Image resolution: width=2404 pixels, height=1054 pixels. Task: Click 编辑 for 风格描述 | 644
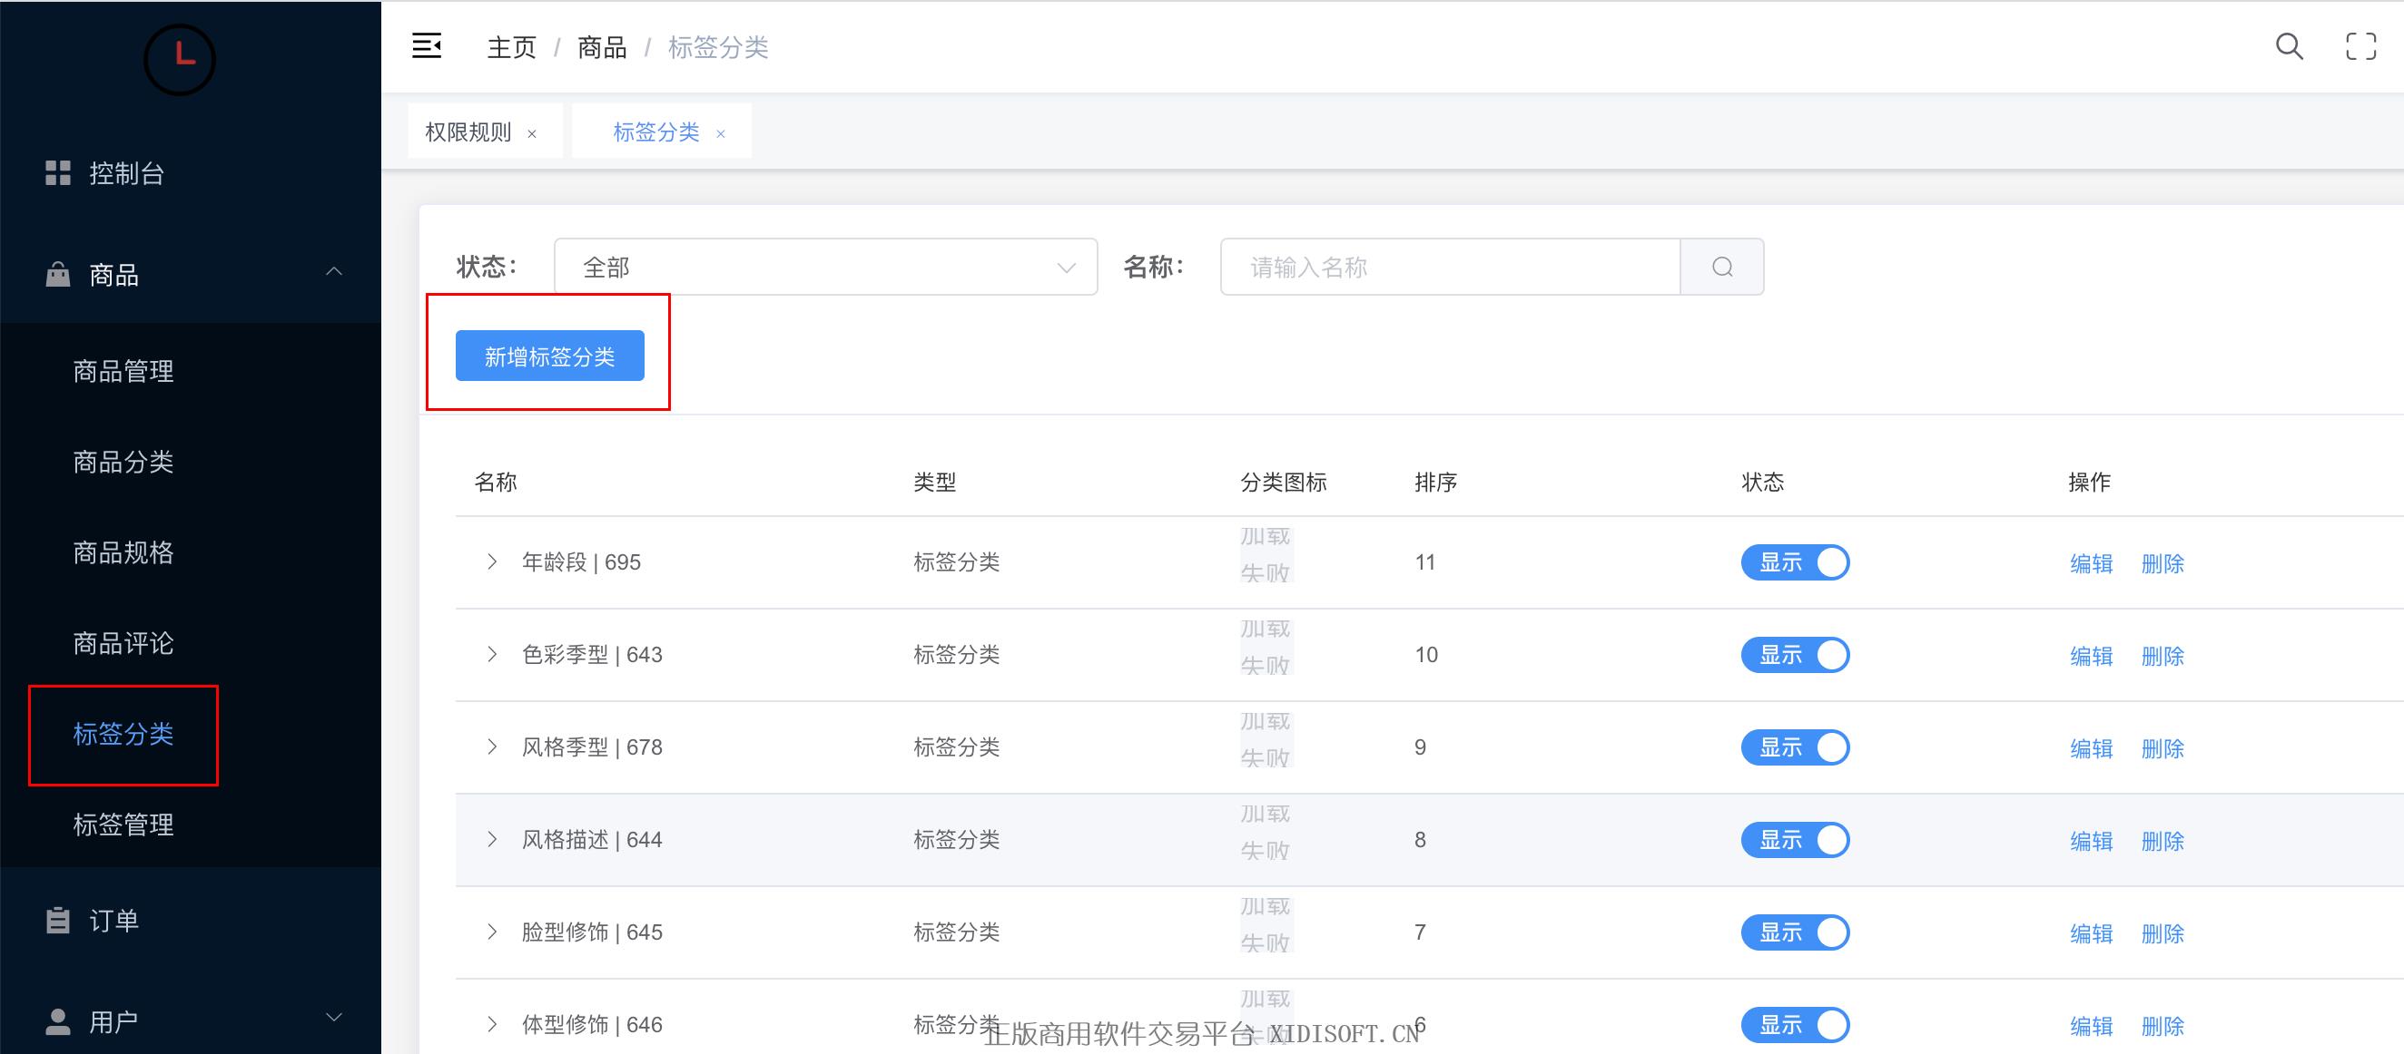coord(2091,841)
